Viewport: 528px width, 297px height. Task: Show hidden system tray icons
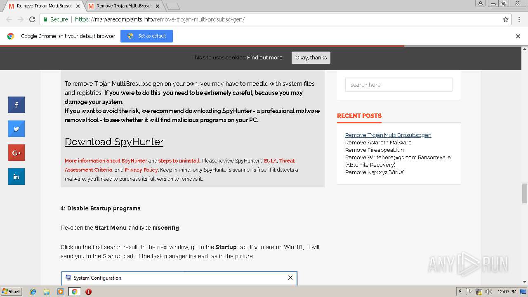(460, 292)
